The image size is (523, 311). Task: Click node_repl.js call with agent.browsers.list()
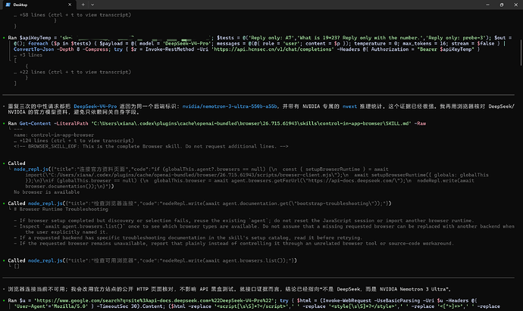point(45,260)
